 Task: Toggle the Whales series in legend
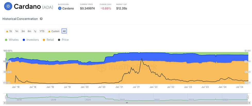pos(12,40)
